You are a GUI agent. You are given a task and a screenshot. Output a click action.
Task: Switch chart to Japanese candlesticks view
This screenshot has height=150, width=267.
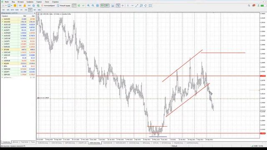pyautogui.click(x=79, y=5)
